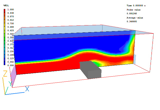Click the 0.891248 probe reading
160x110 pixels.
pos(132,14)
